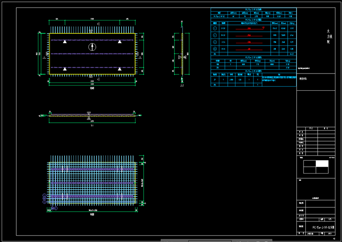This screenshot has height=242, width=342.
Task: Select circled rebar 3a in the table
Action: tap(215, 49)
